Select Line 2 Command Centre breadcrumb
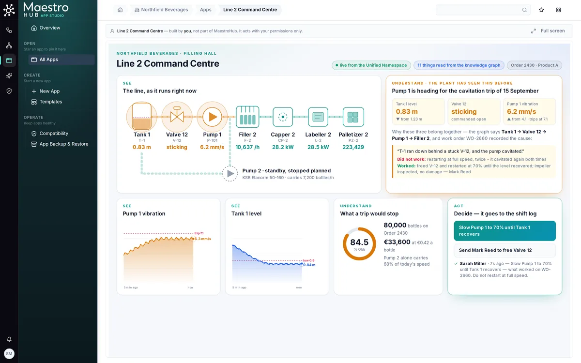581x363 pixels. pos(250,10)
